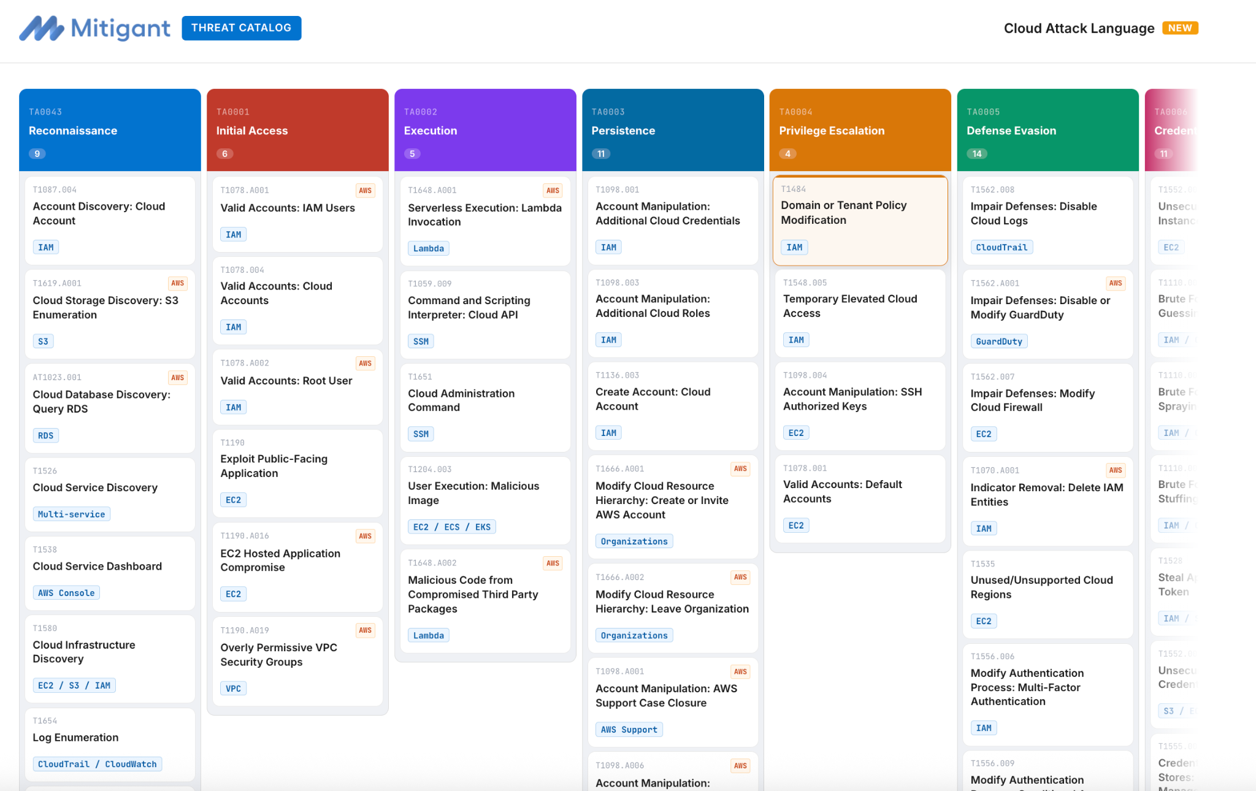Click the NEW badge beside Cloud Attack Language
The width and height of the screenshot is (1256, 791).
tap(1179, 28)
